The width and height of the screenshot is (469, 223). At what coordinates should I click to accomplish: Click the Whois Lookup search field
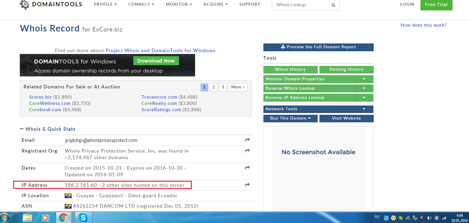coord(301,5)
